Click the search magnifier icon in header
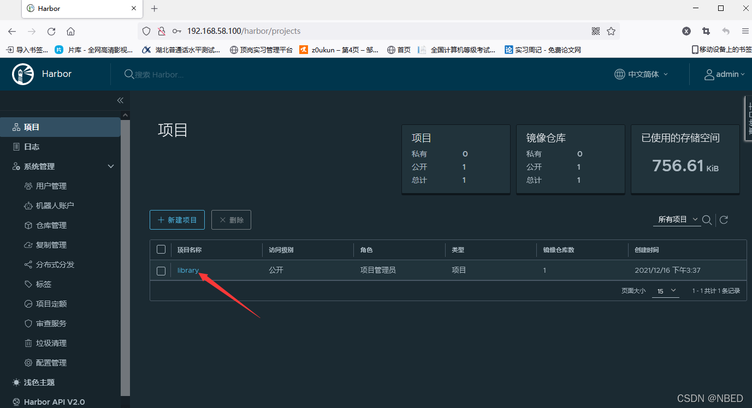Viewport: 752px width, 408px height. click(129, 74)
